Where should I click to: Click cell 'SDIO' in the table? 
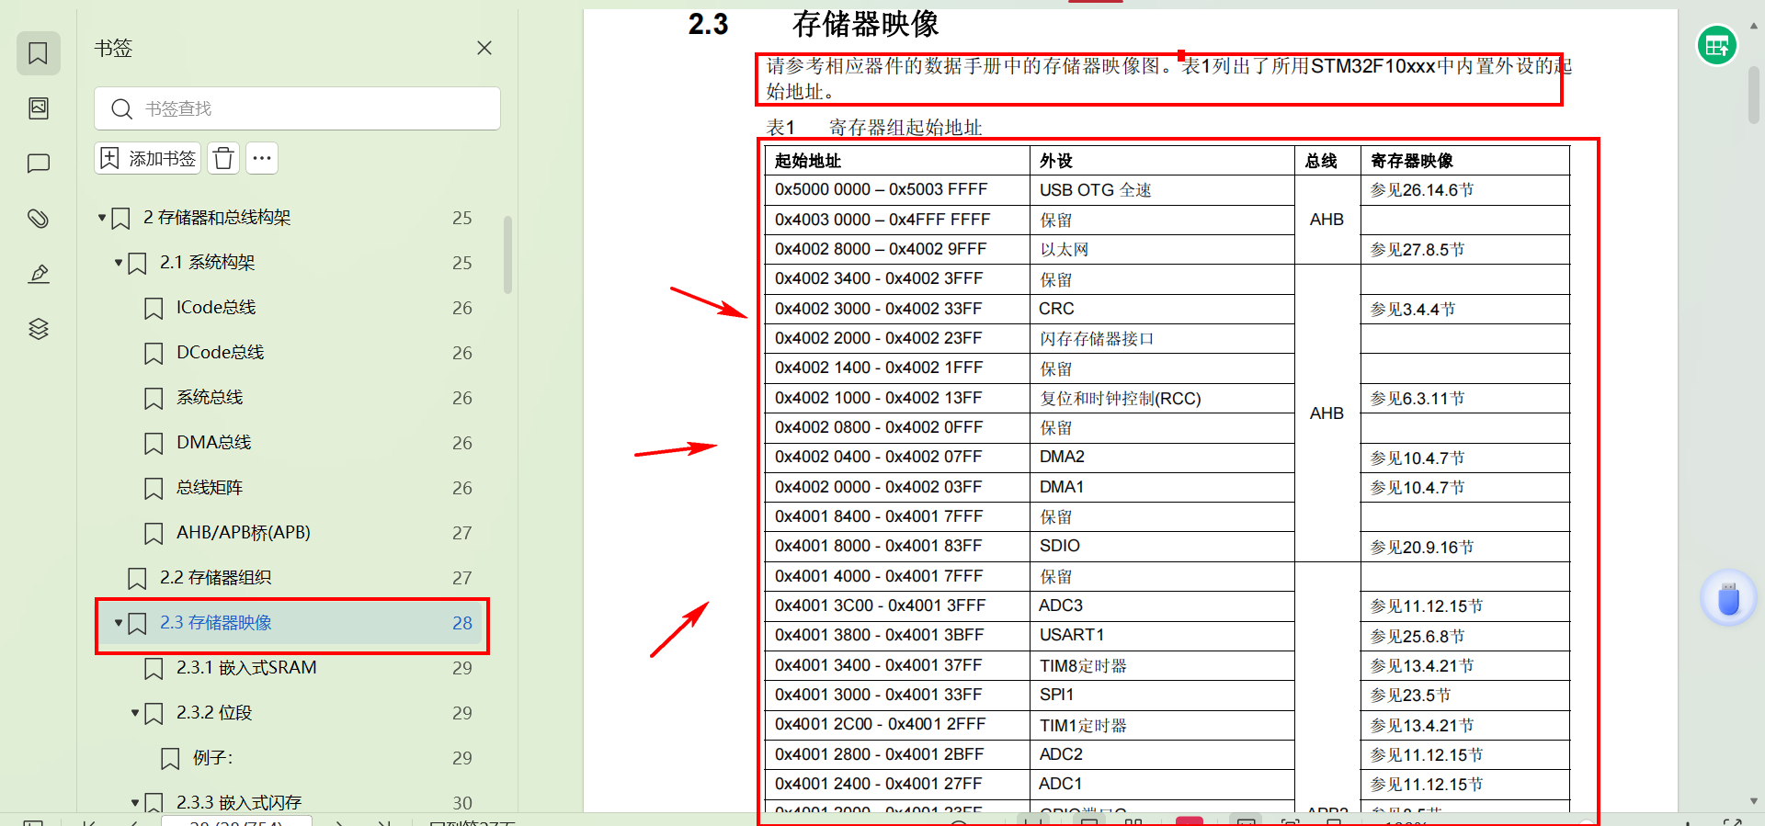coord(1059,546)
